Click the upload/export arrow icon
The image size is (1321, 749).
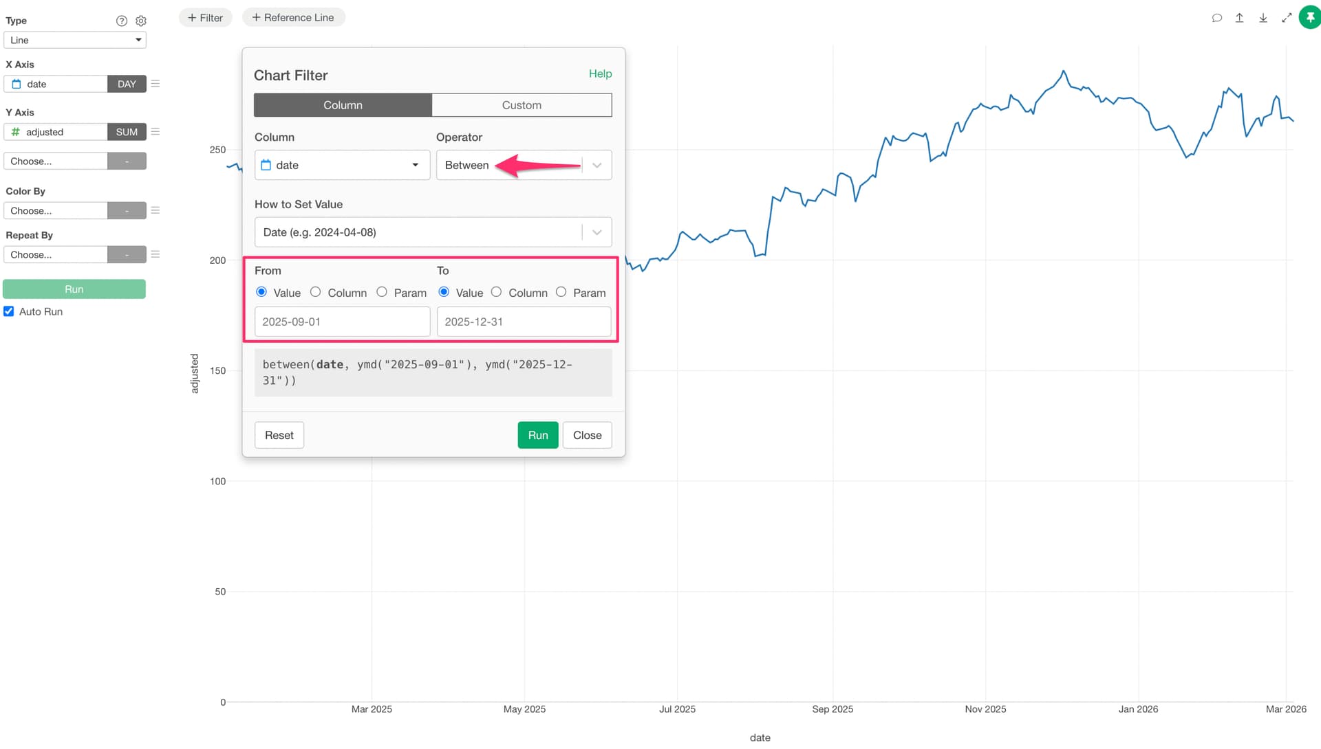(1239, 18)
